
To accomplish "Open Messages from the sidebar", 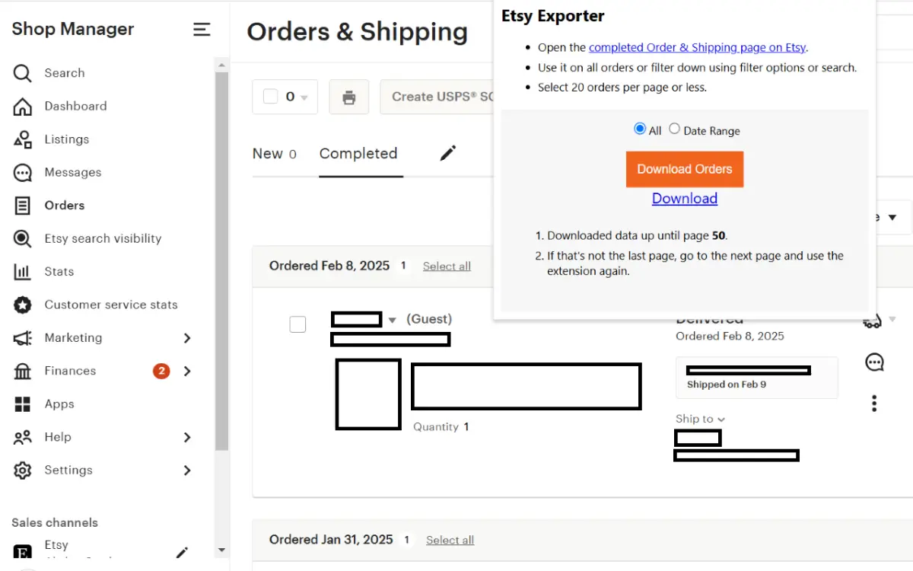I will coord(72,172).
